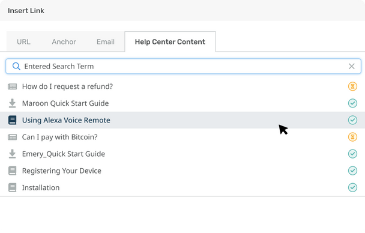Click book icon beside Registering Your Device
Screen dimensions: 365x233
(13, 171)
